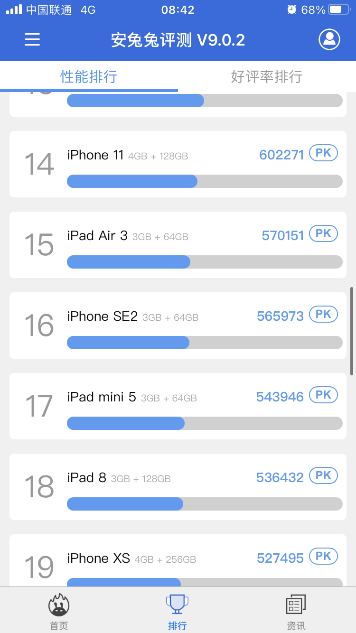Click the vertical scrollbar indicator

click(352, 331)
